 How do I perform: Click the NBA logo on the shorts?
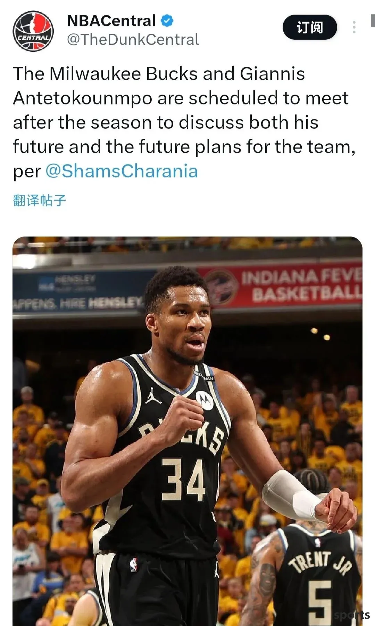tap(133, 565)
